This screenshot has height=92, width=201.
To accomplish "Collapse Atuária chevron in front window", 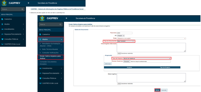I will click(x=61, y=39).
